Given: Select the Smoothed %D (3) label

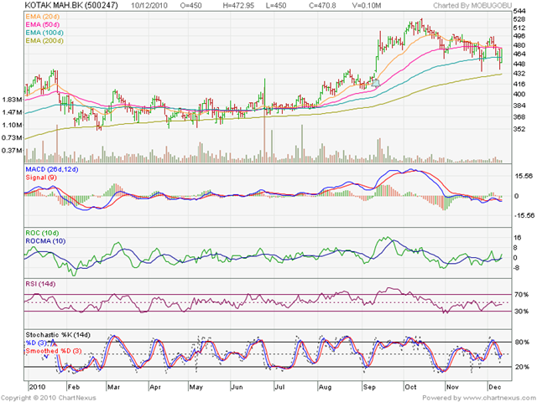Looking at the screenshot, I should tap(54, 351).
